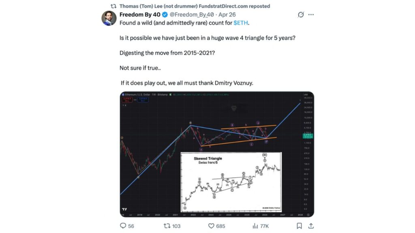The image size is (415, 233).
Task: Bookmark the post
Action: (299, 226)
